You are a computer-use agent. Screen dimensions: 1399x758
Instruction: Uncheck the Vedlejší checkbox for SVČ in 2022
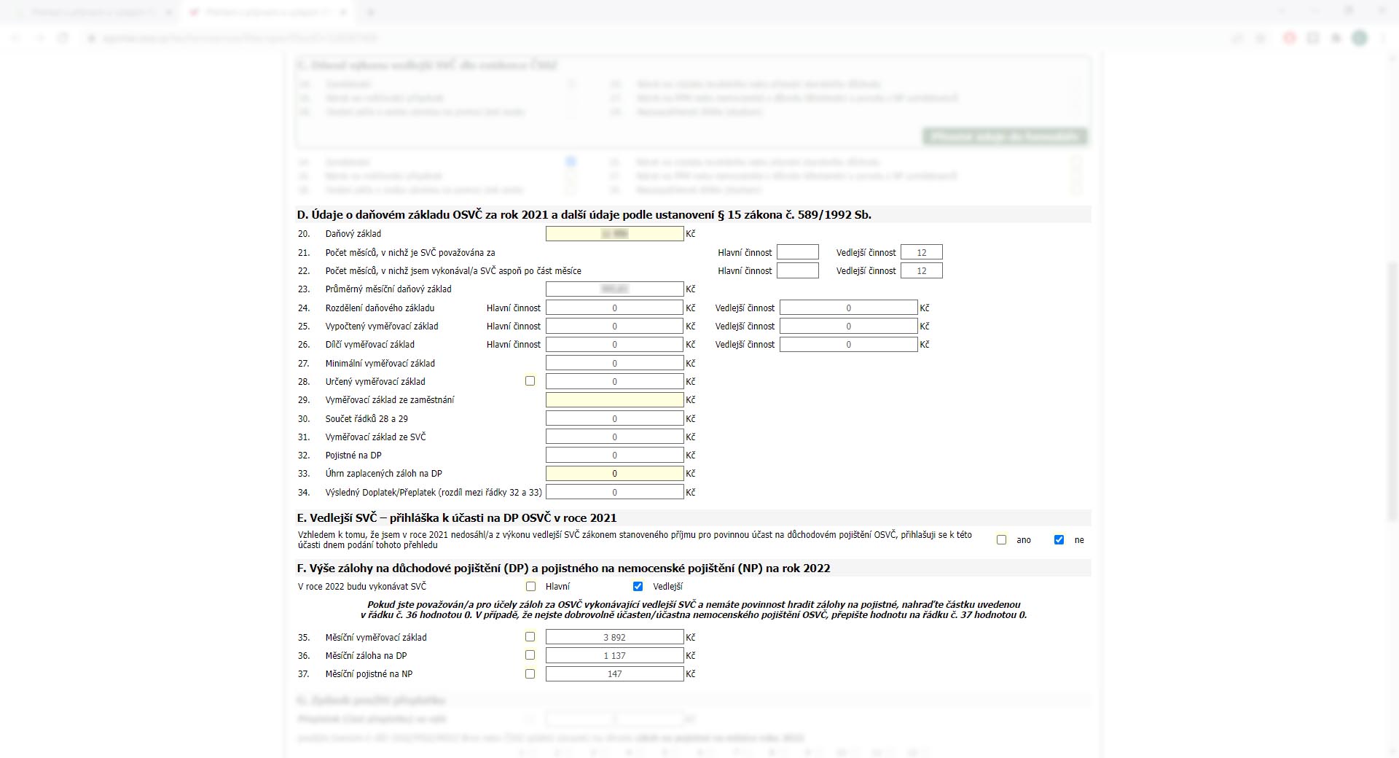coord(638,587)
